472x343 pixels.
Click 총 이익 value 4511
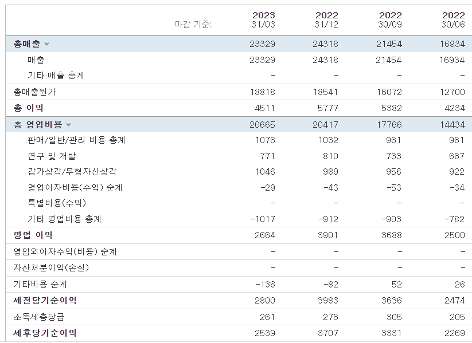click(x=265, y=108)
